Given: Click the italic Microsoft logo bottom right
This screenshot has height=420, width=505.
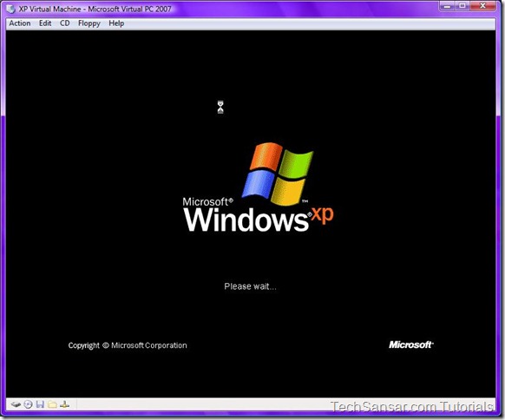Looking at the screenshot, I should (x=411, y=345).
